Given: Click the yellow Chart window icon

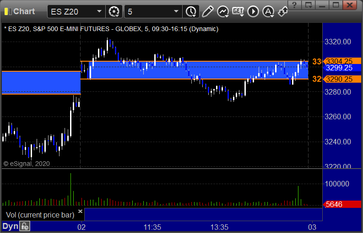Looking at the screenshot, I should click(x=8, y=11).
